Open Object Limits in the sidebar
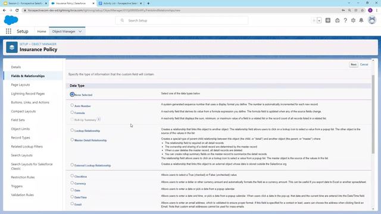 tap(20, 129)
